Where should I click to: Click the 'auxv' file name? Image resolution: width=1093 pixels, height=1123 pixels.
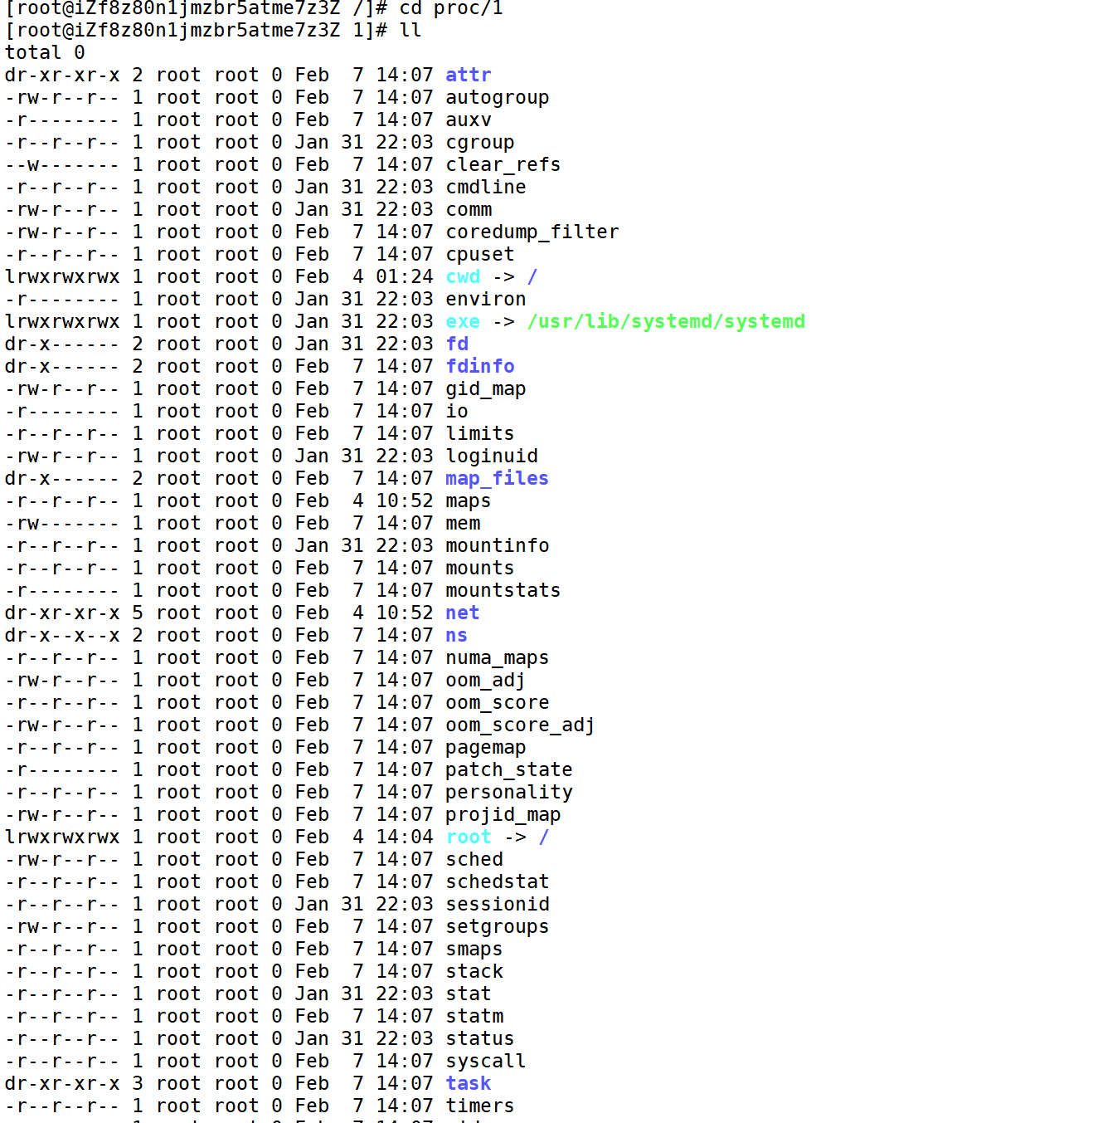(469, 120)
